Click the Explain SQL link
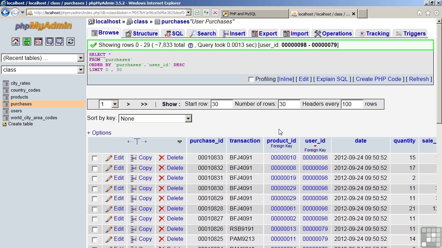The image size is (442, 248). tap(332, 79)
